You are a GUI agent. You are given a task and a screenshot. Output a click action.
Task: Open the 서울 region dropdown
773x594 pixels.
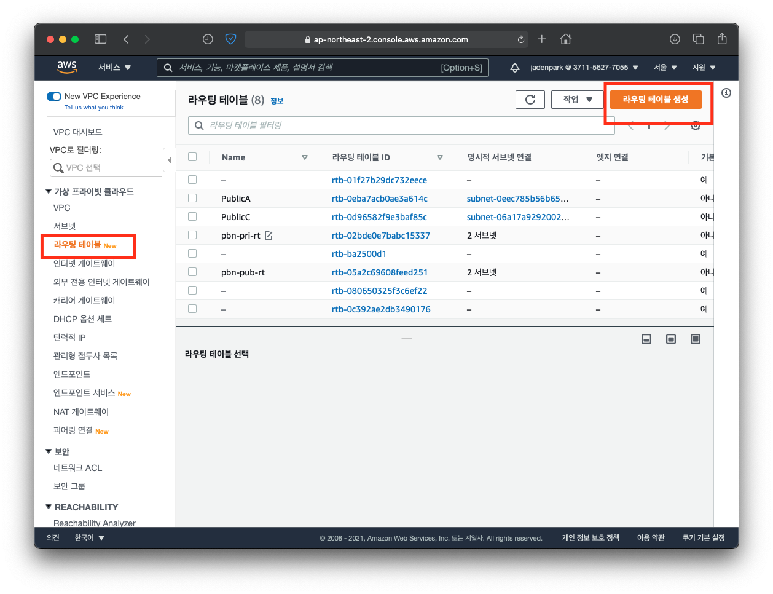click(x=665, y=68)
